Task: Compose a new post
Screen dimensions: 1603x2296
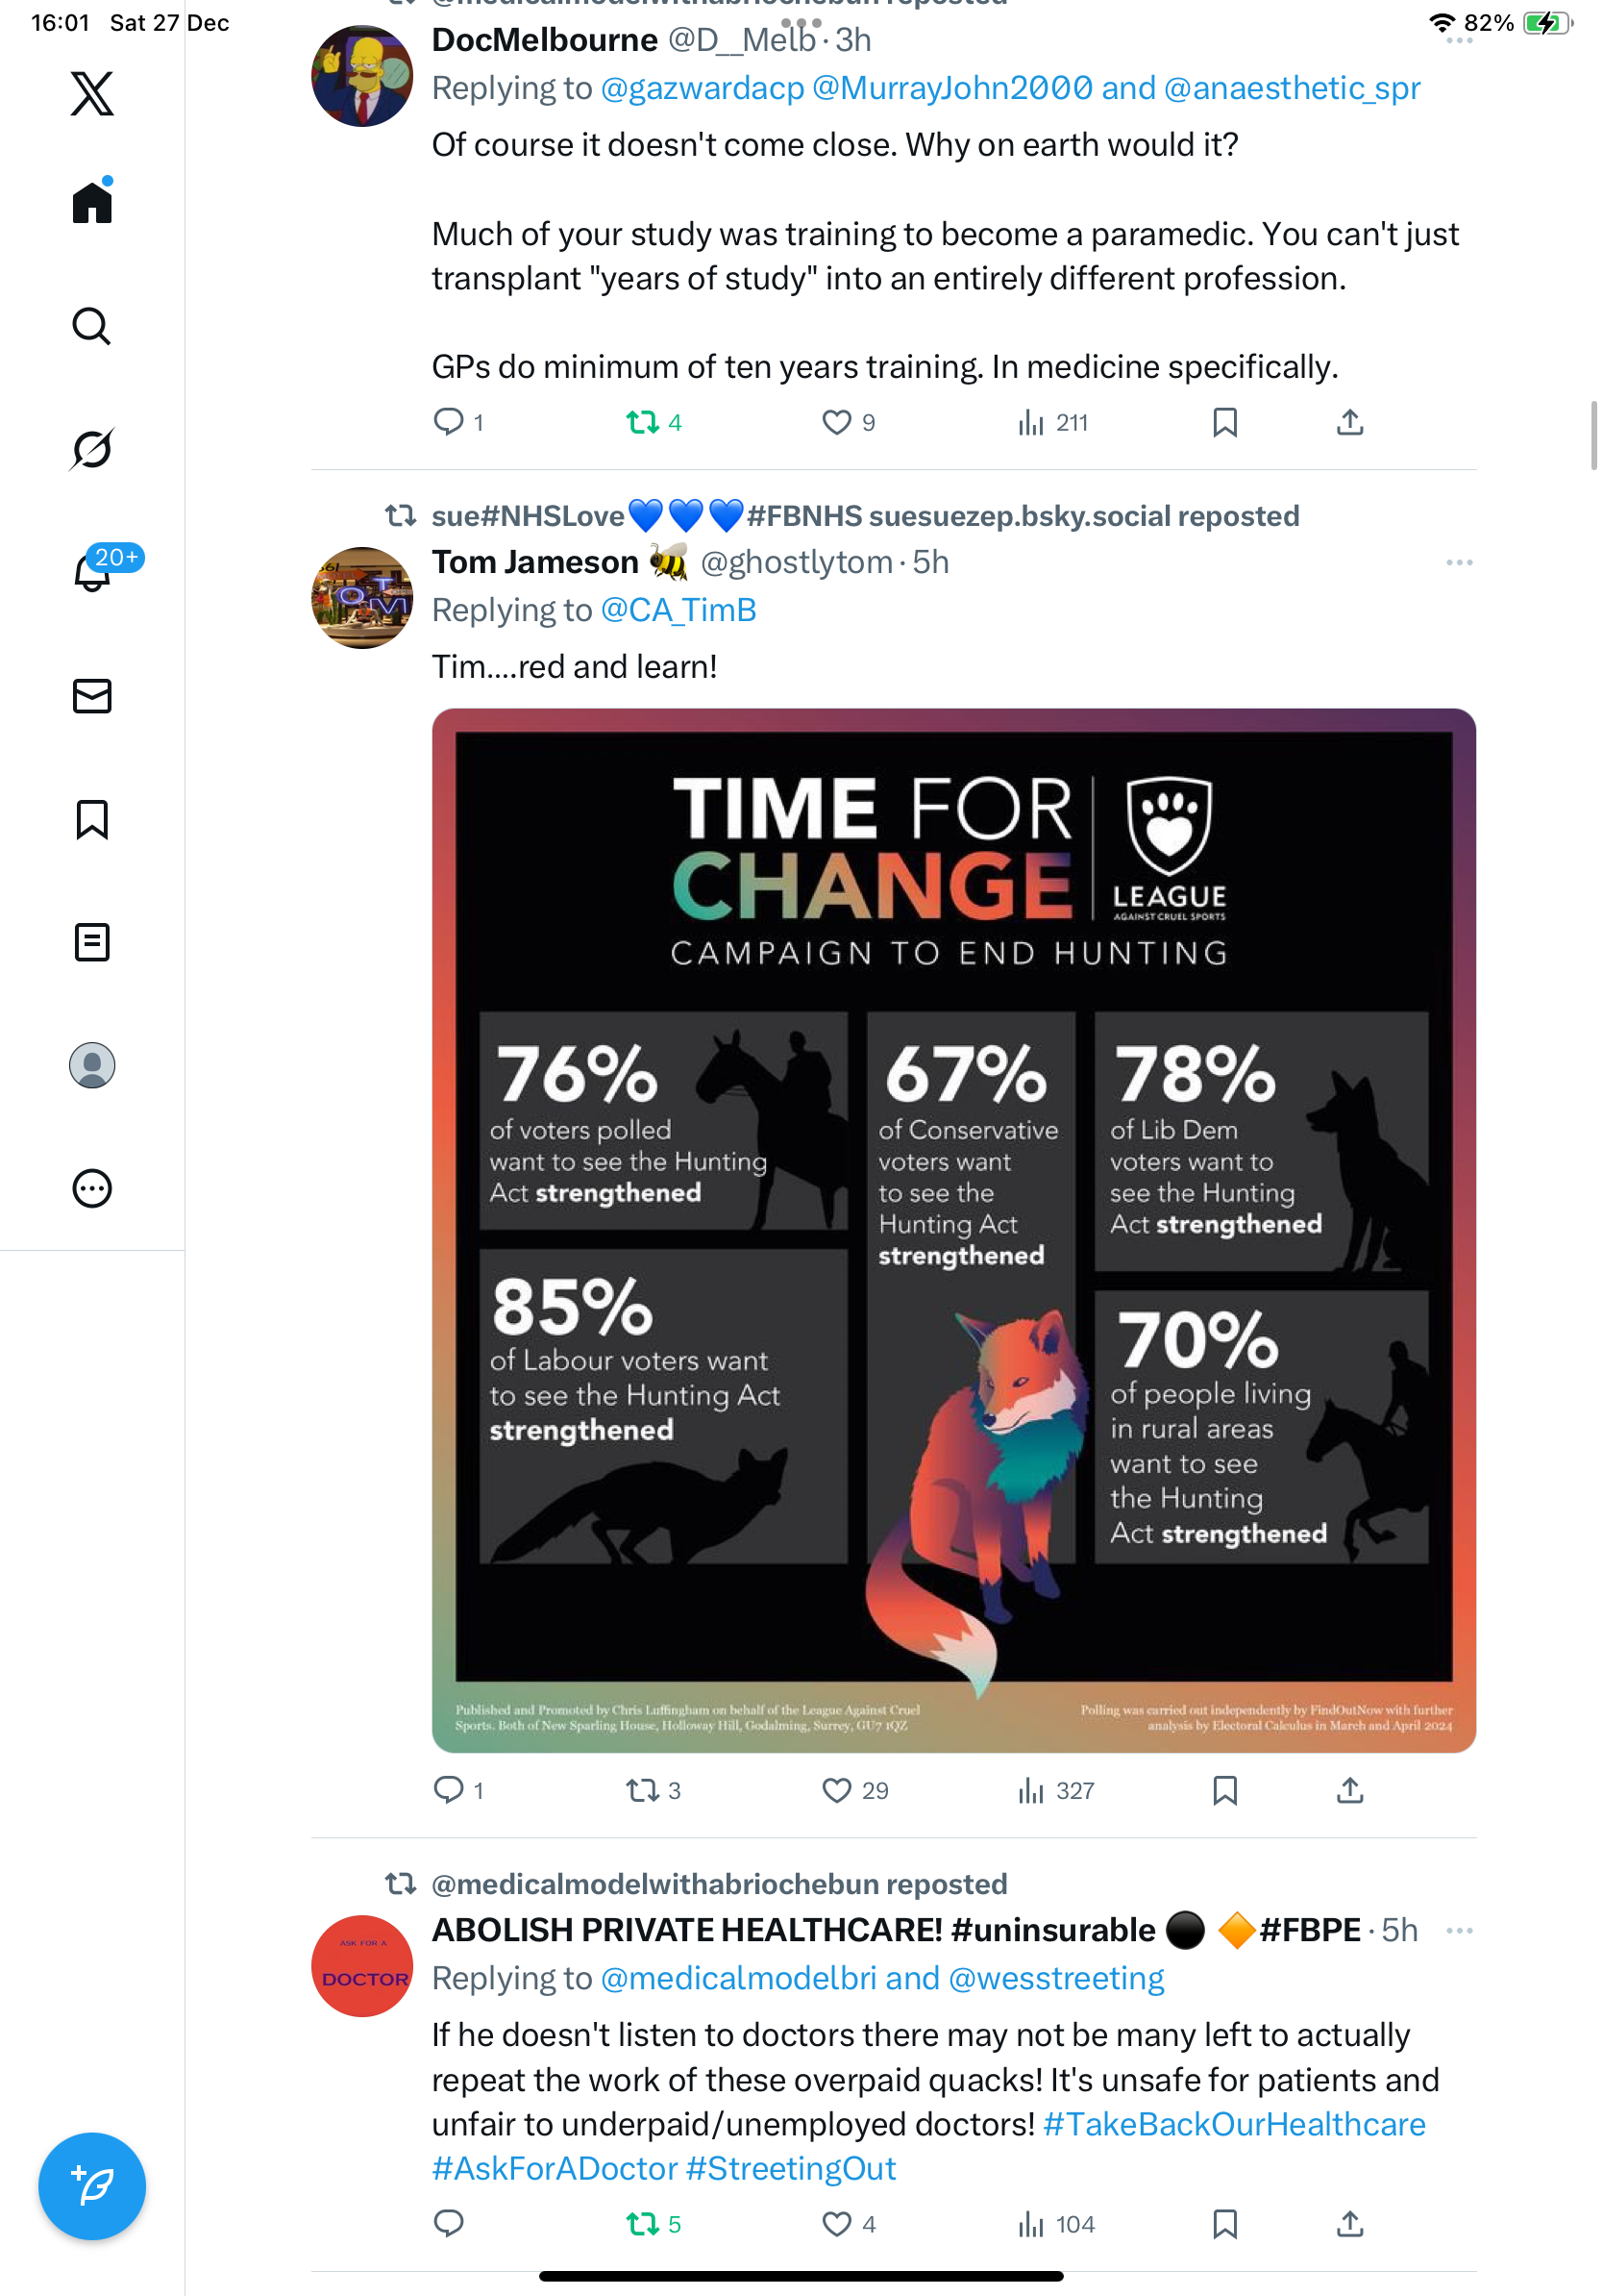Action: [x=92, y=2185]
